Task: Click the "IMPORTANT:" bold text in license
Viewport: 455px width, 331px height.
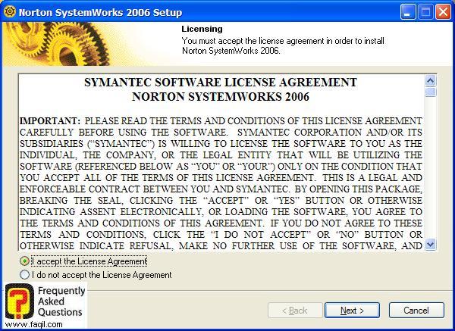Action: coord(50,121)
